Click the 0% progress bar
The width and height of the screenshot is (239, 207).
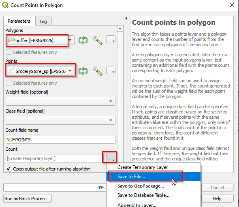(55, 188)
